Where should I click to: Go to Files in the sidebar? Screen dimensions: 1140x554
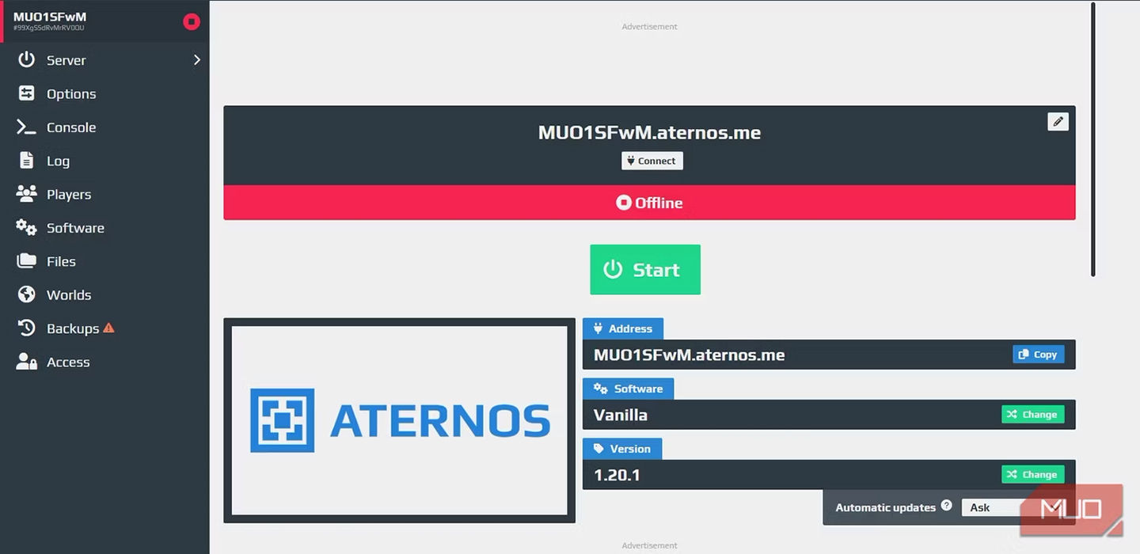tap(61, 261)
